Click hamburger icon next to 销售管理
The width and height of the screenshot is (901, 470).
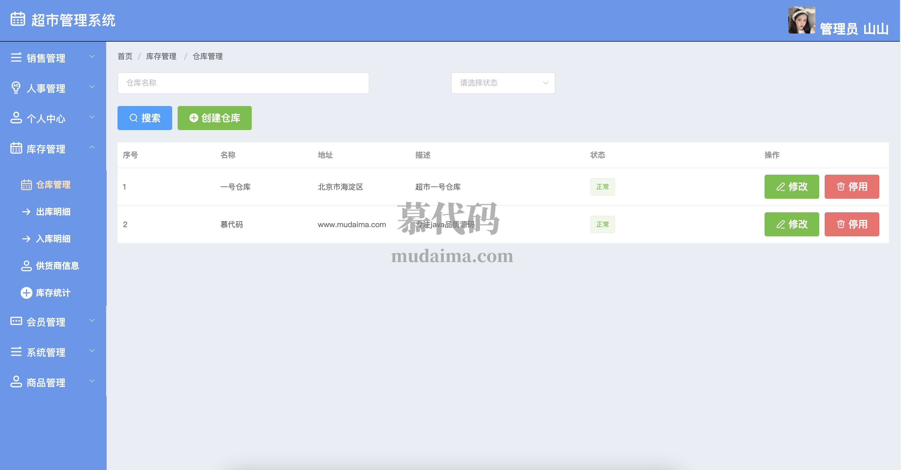click(16, 57)
